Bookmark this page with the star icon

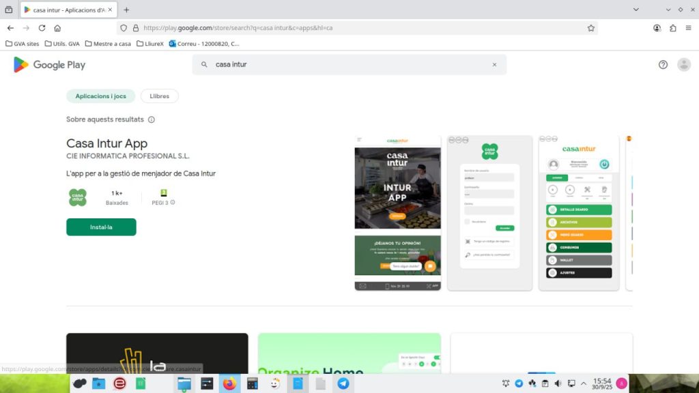tap(590, 28)
